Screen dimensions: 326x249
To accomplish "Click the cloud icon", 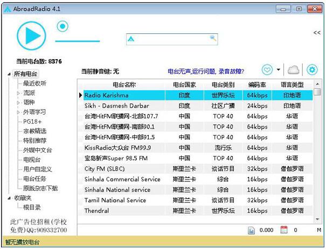I will coord(293,70).
